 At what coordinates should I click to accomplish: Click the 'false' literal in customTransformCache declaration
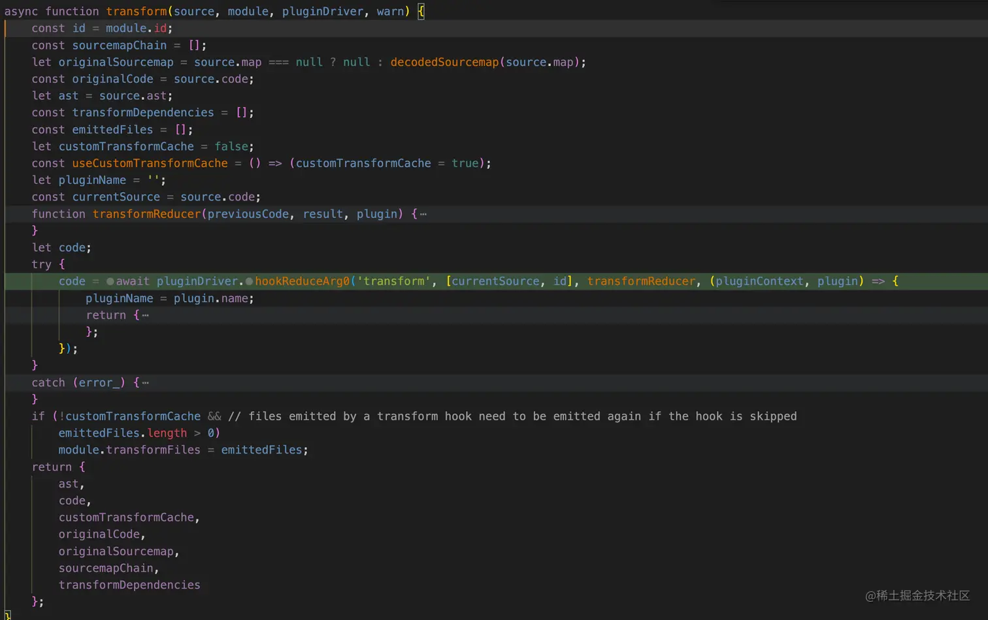231,146
